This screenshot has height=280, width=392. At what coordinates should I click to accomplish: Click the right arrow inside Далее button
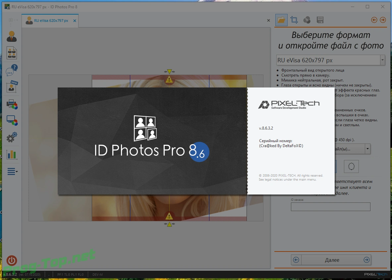tap(366, 260)
